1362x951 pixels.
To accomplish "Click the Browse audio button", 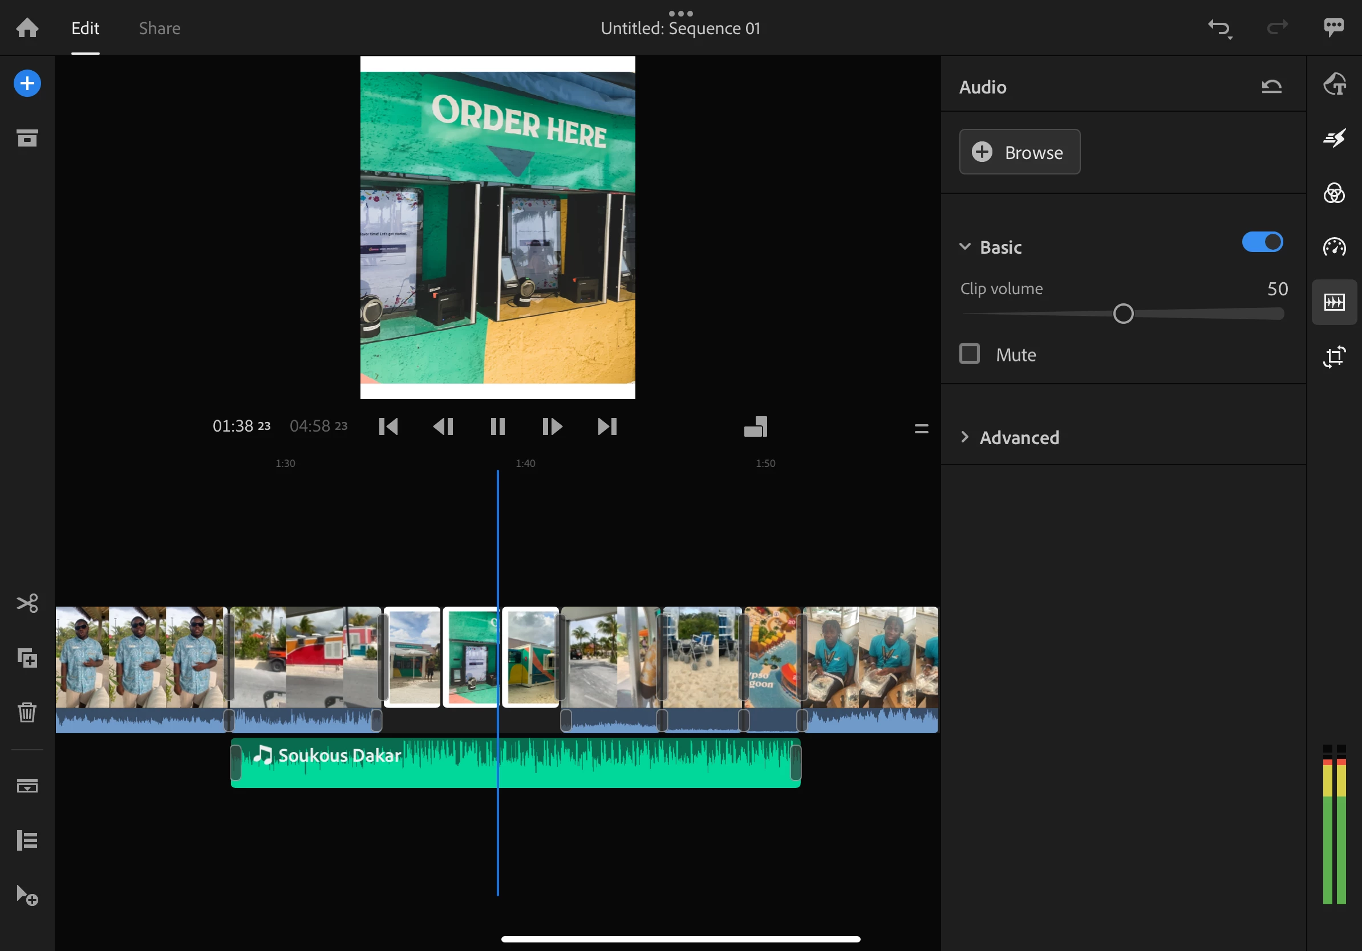I will click(x=1019, y=152).
